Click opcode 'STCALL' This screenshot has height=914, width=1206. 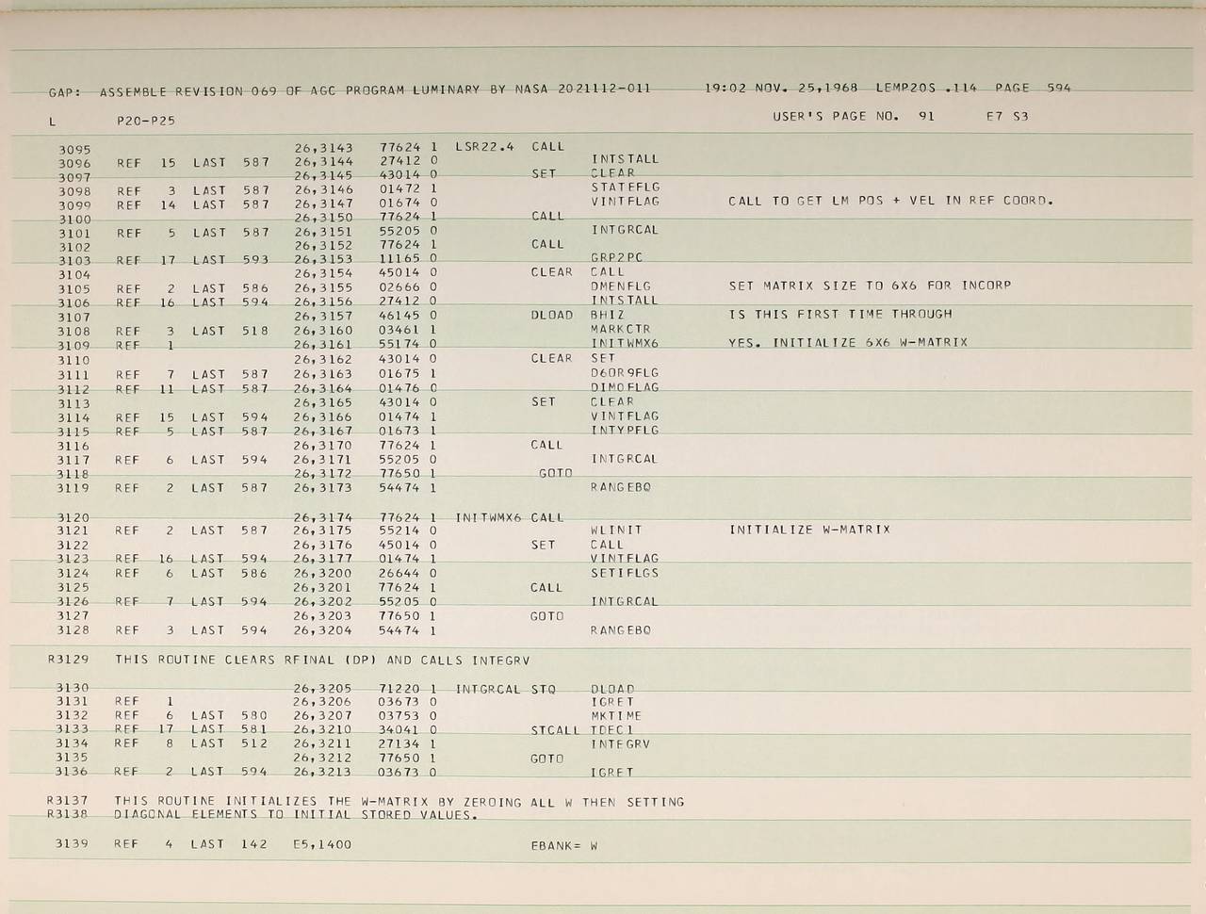(x=556, y=730)
